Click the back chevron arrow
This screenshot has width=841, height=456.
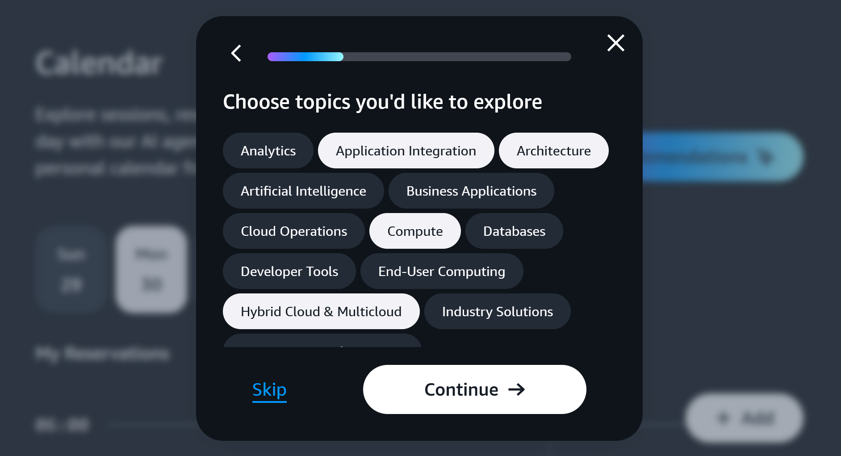tap(236, 53)
